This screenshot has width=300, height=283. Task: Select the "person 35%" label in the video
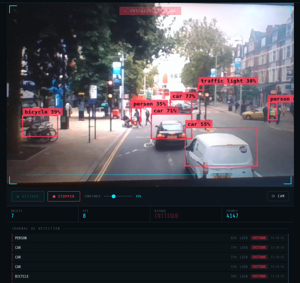tap(149, 104)
